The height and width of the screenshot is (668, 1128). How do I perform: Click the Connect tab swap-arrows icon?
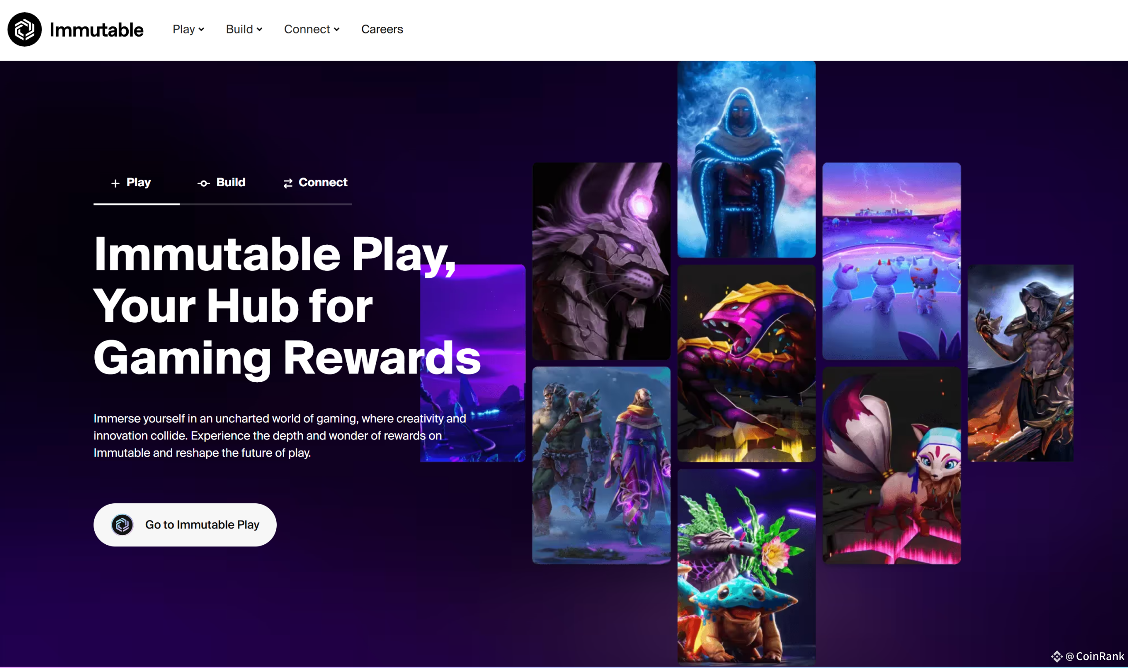pyautogui.click(x=288, y=183)
